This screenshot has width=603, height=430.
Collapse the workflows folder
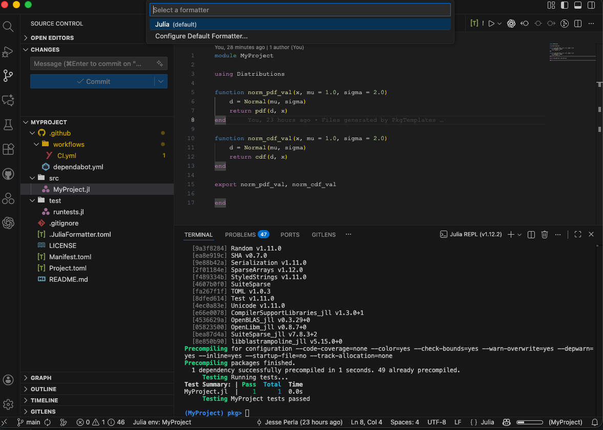(68, 144)
